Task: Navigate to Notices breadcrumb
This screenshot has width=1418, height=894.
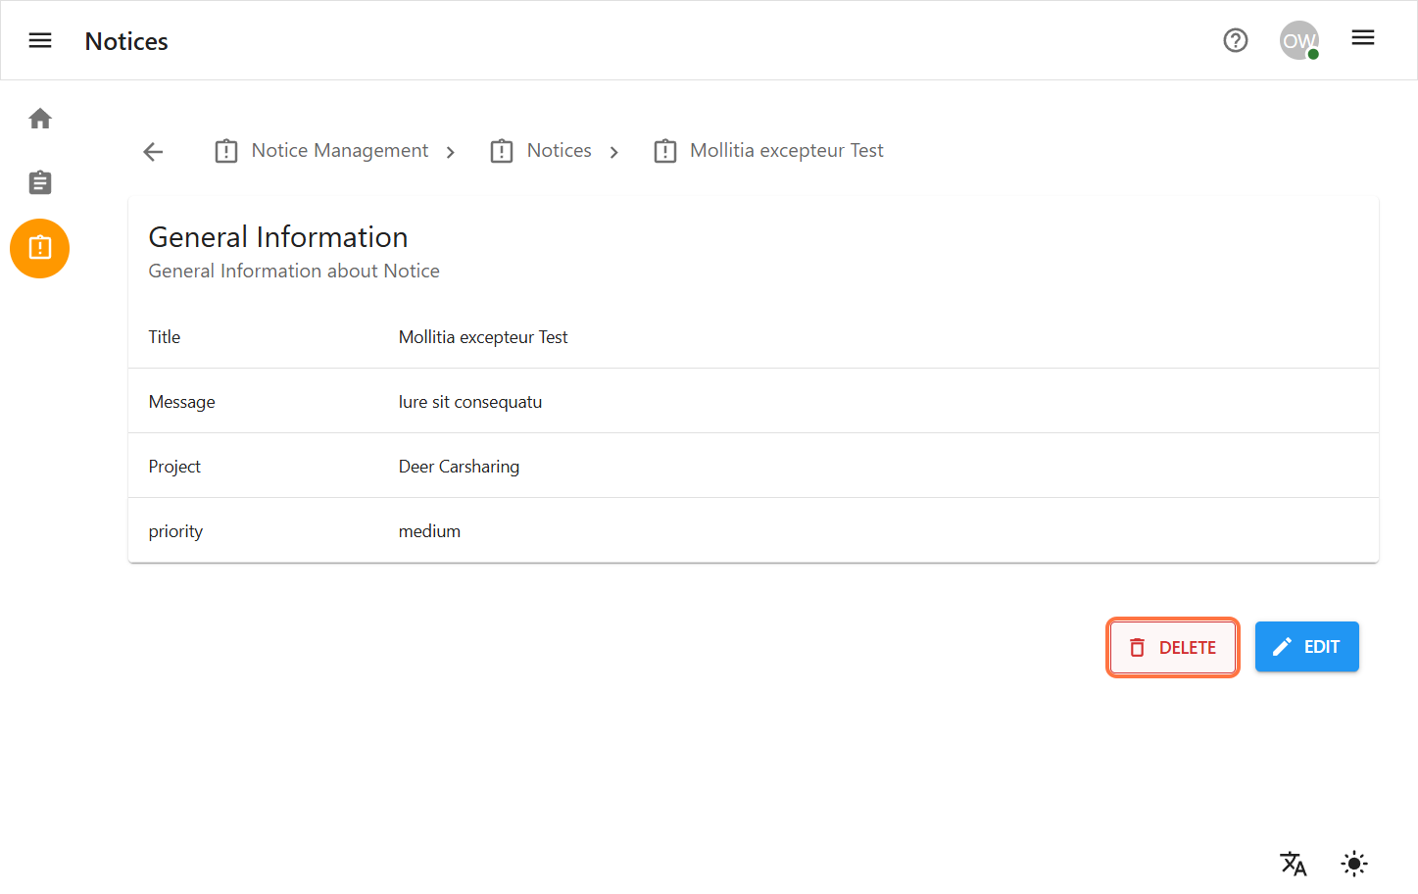Action: coord(559,151)
